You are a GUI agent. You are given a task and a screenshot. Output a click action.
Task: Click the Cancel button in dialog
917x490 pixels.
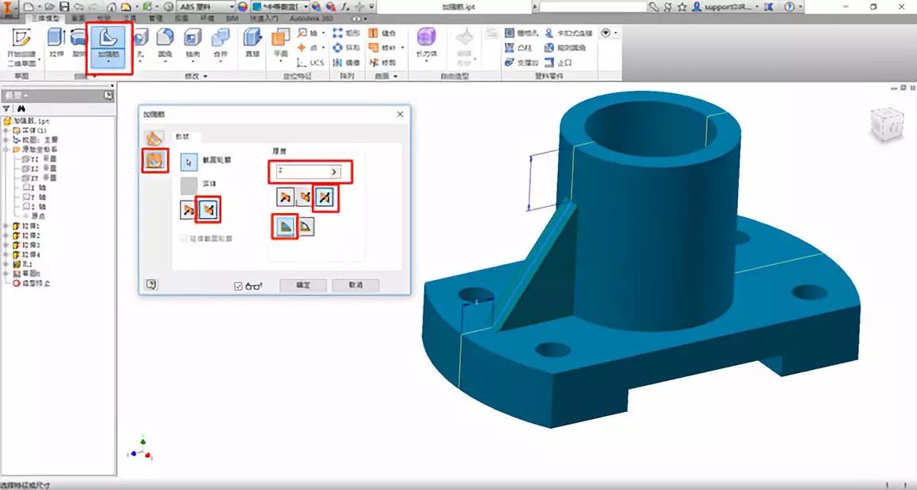pyautogui.click(x=356, y=286)
